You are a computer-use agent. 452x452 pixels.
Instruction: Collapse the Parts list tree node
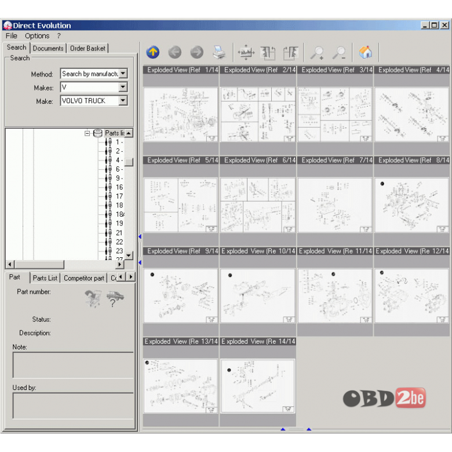pos(87,133)
